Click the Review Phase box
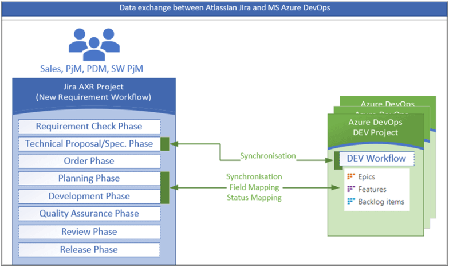The height and width of the screenshot is (267, 449). click(89, 232)
